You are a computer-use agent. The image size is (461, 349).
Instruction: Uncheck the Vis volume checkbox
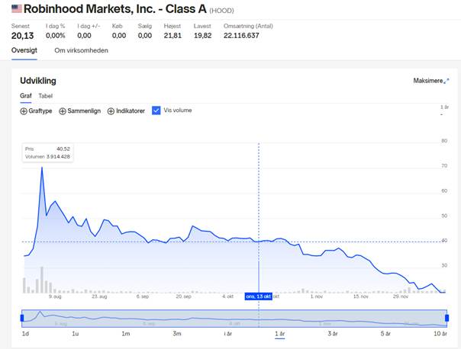click(x=156, y=110)
